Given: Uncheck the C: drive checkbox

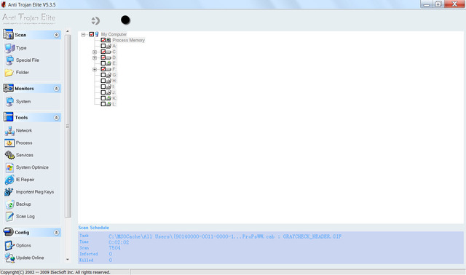Looking at the screenshot, I should tap(103, 52).
